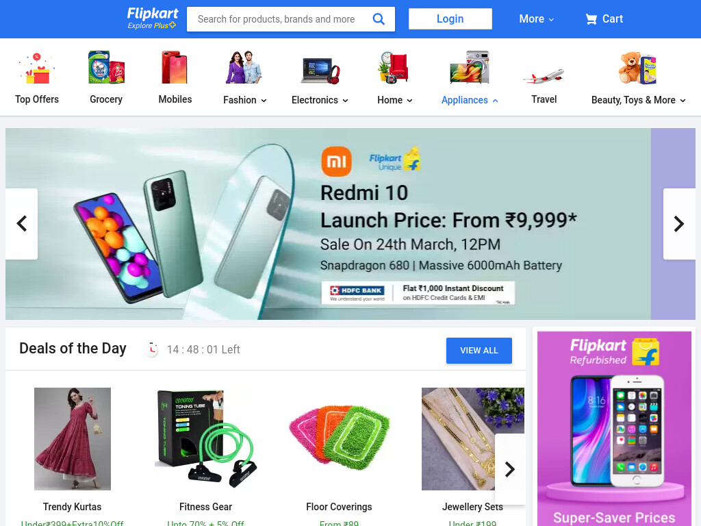Expand the Fashion category menu
Image resolution: width=701 pixels, height=526 pixels.
(244, 100)
